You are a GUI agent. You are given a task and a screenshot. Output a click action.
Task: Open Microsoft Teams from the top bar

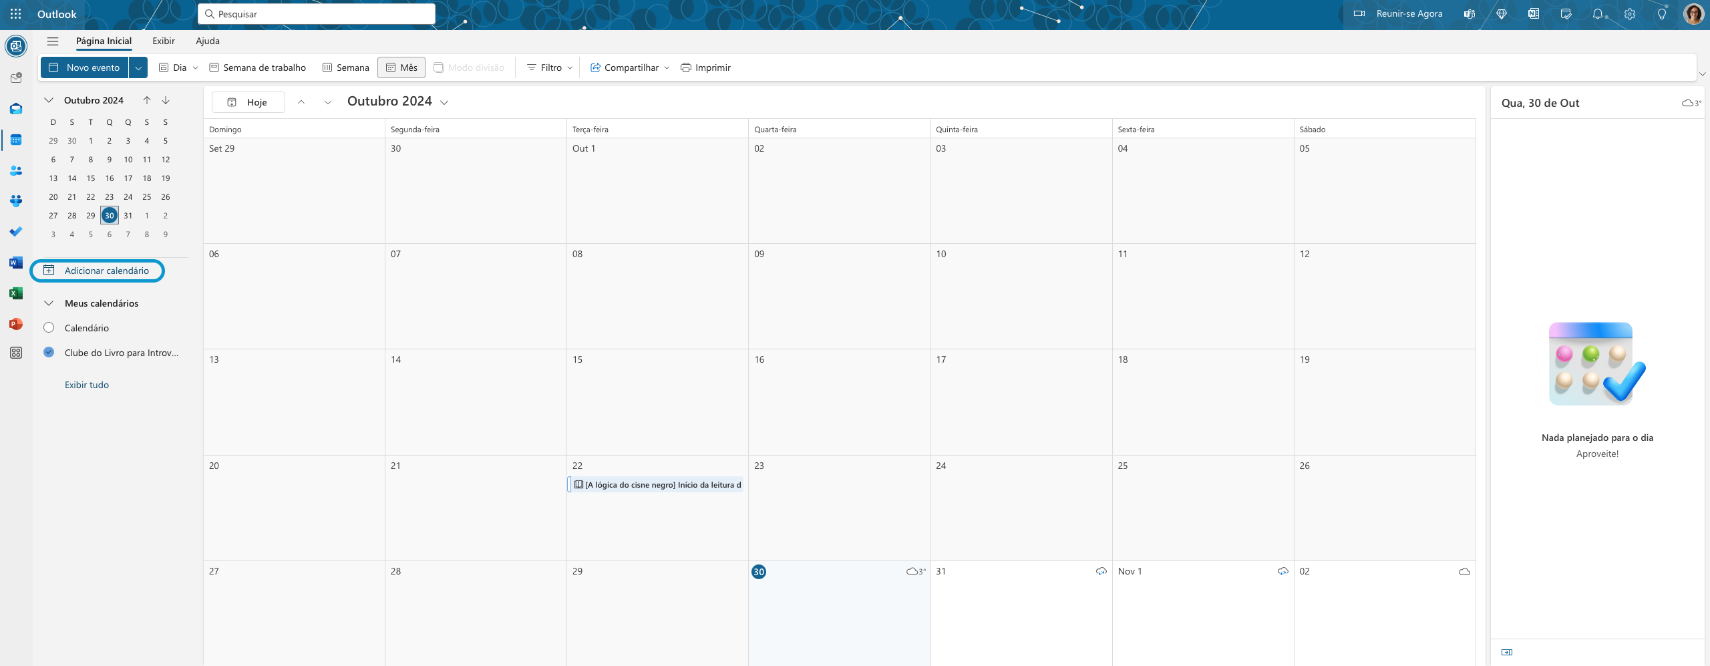(1469, 13)
